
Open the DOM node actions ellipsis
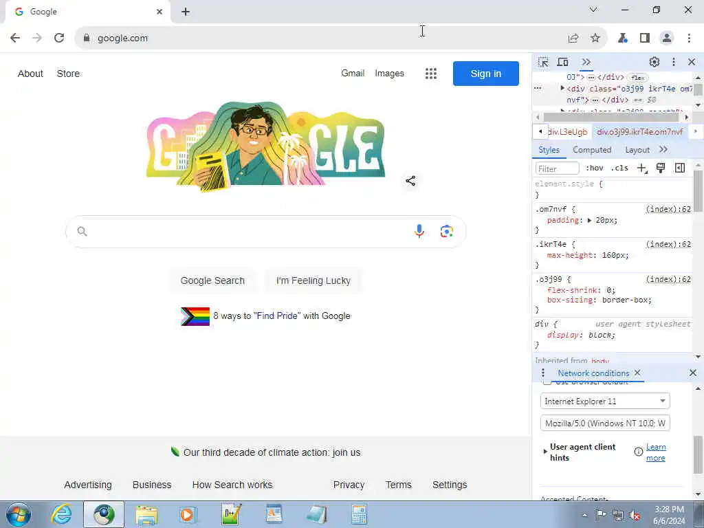click(x=538, y=89)
